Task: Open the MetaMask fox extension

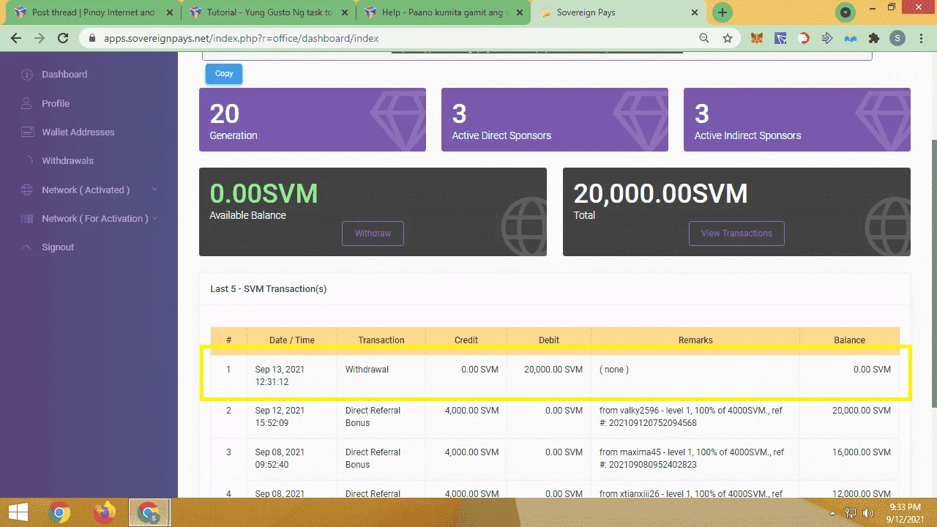Action: point(758,38)
